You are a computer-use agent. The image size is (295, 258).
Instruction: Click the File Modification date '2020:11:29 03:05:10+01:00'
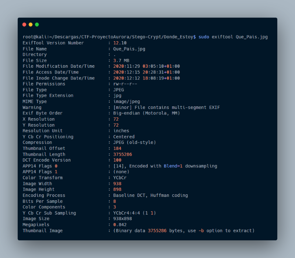tap(146, 66)
